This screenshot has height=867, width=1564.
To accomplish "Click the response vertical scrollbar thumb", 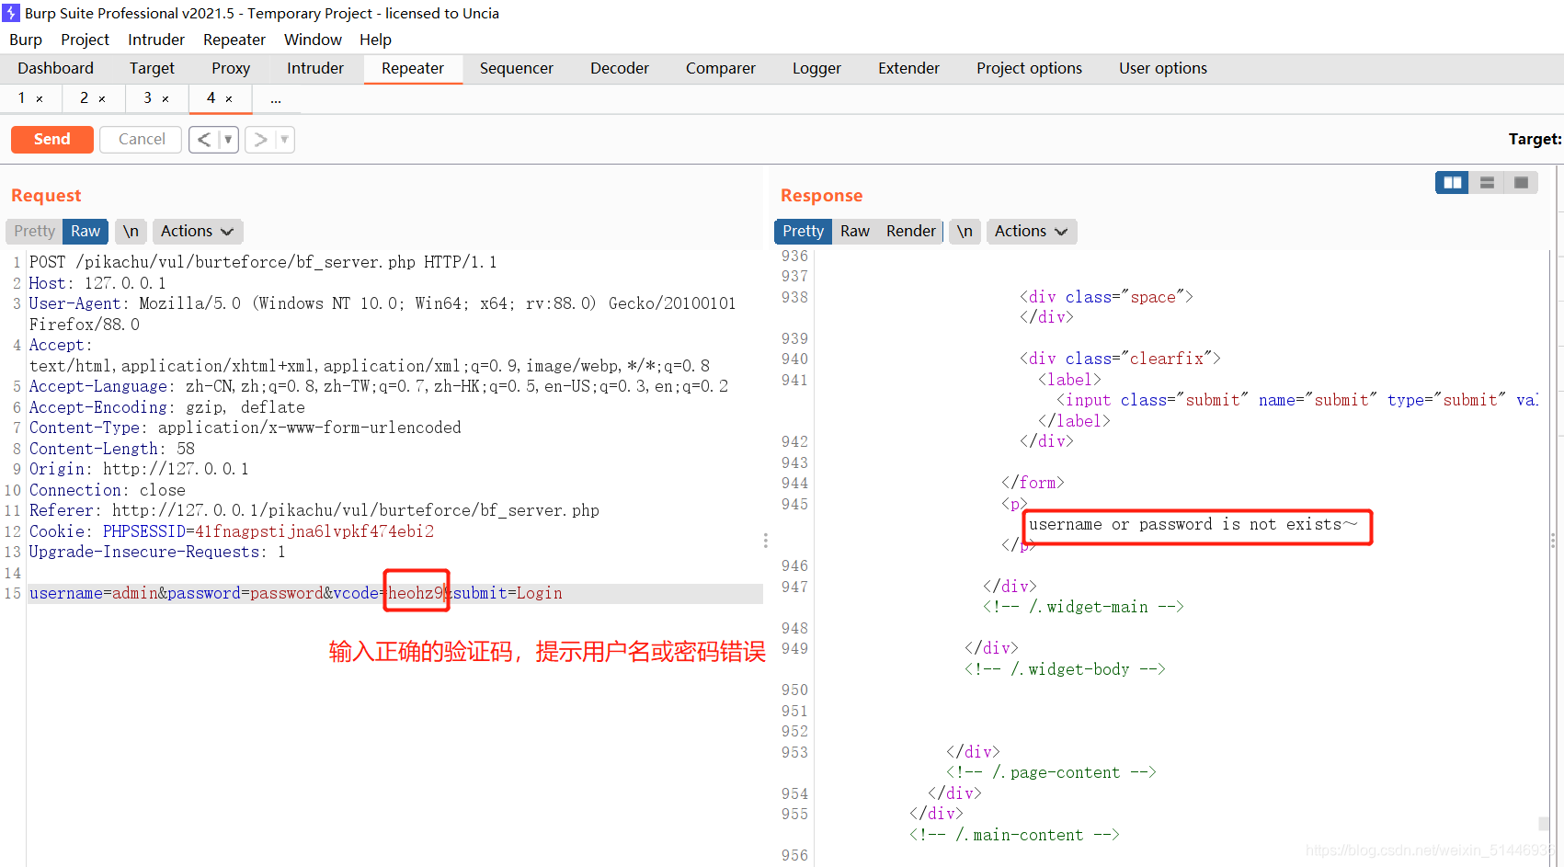I will coord(1544,824).
